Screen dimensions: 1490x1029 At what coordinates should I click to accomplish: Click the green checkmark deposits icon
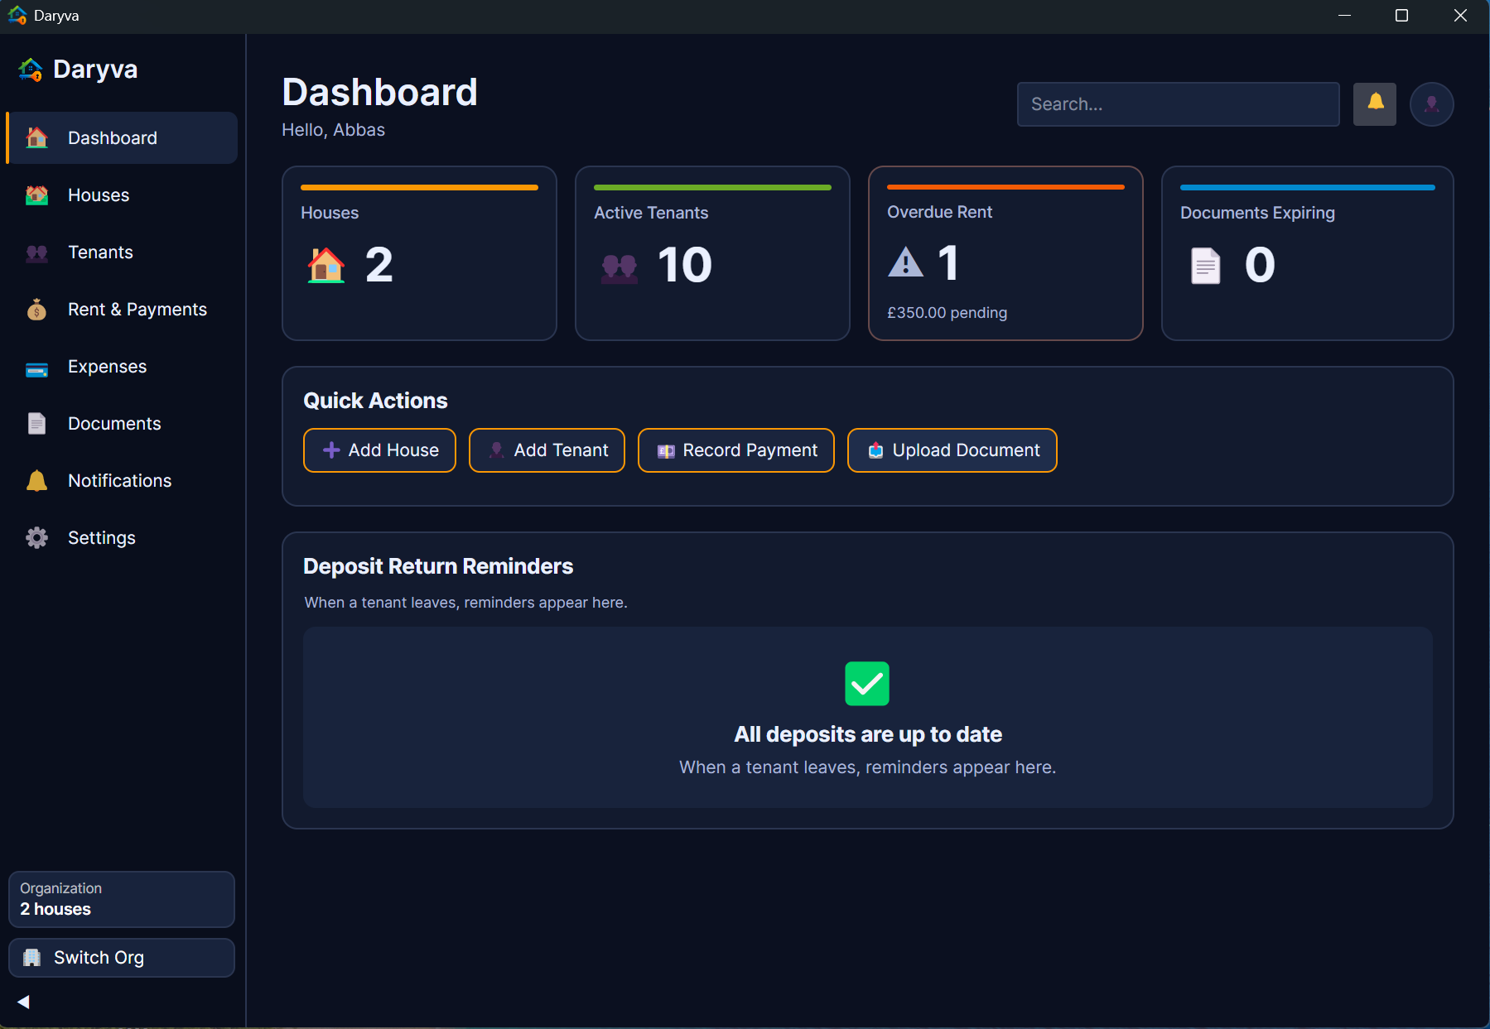[866, 684]
